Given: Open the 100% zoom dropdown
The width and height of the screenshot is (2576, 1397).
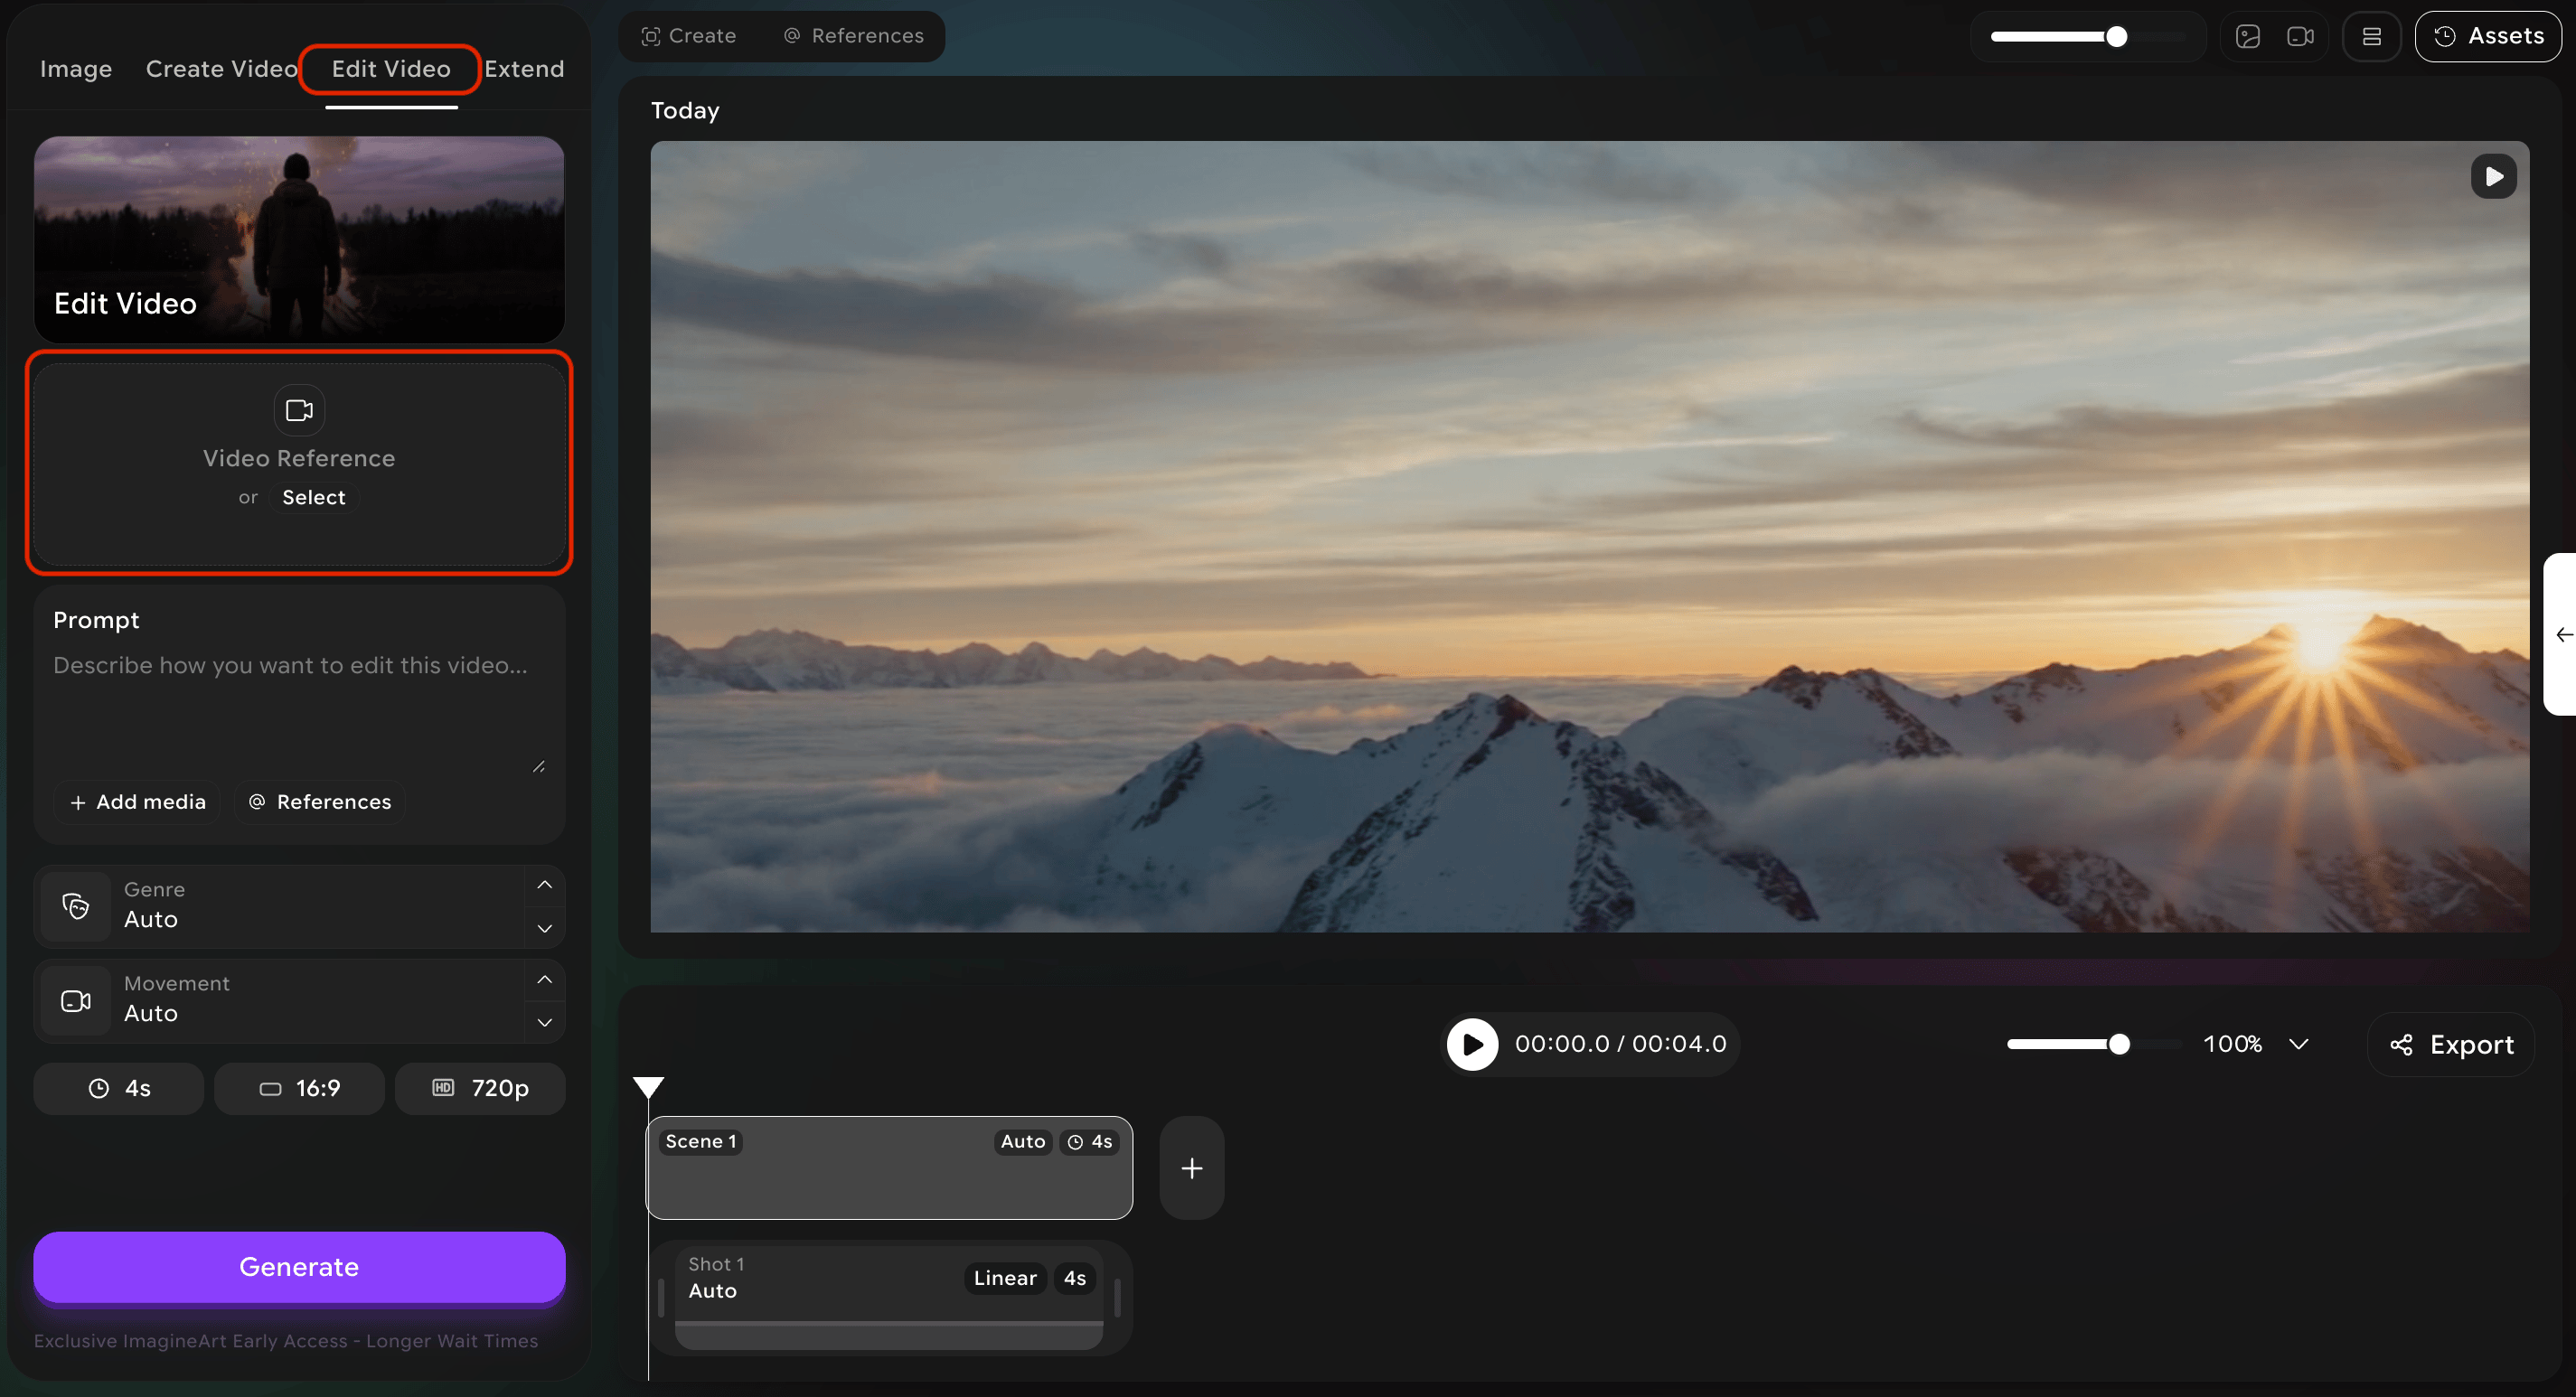Looking at the screenshot, I should pos(2256,1045).
